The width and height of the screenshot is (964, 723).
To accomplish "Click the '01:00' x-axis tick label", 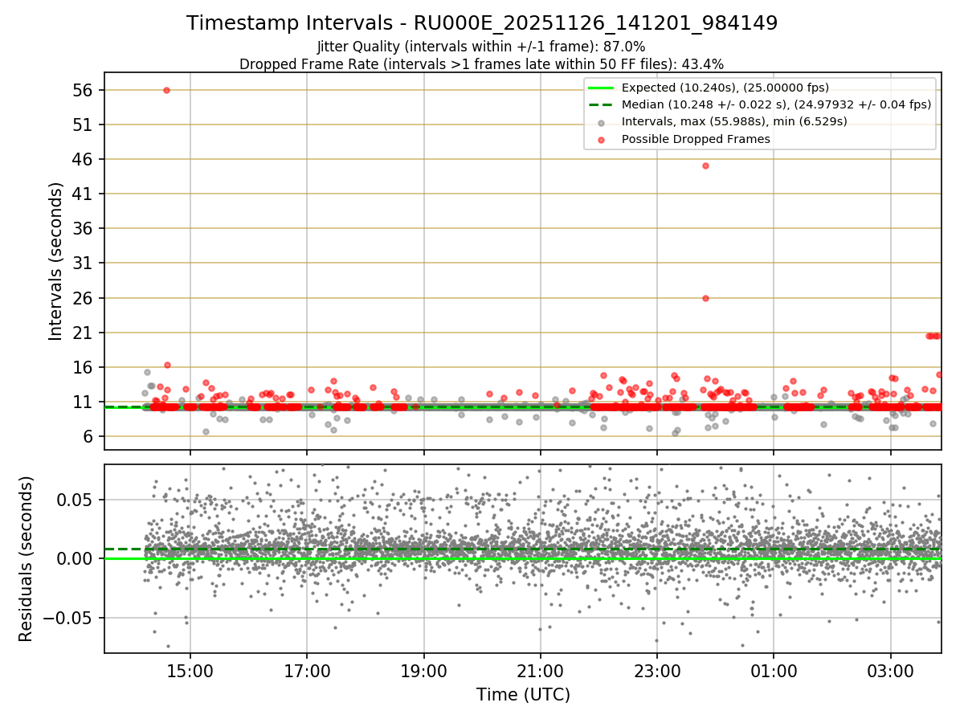I will [x=774, y=671].
